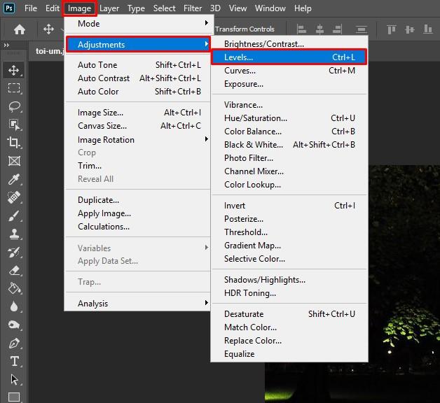Select the Crop tool
Screen dimensions: 440x403
click(x=14, y=143)
